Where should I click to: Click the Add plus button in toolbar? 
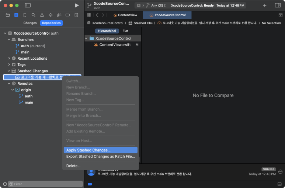[265, 6]
